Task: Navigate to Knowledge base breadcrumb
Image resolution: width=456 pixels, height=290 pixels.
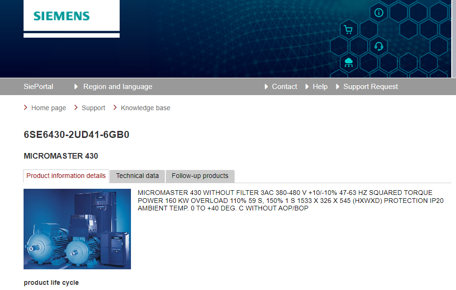Action: click(x=146, y=108)
